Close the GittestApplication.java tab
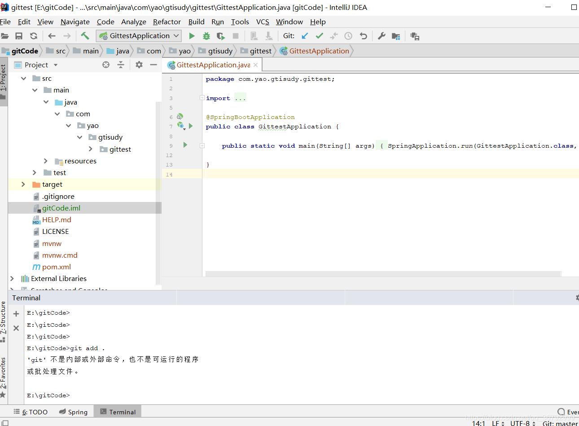Screen dimensions: 579x426 [x=255, y=65]
